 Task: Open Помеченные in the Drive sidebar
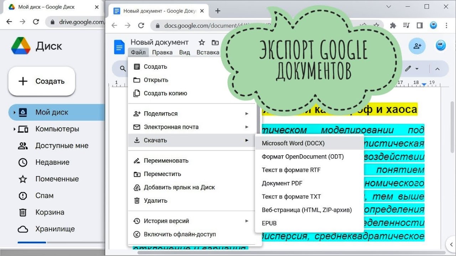click(57, 179)
